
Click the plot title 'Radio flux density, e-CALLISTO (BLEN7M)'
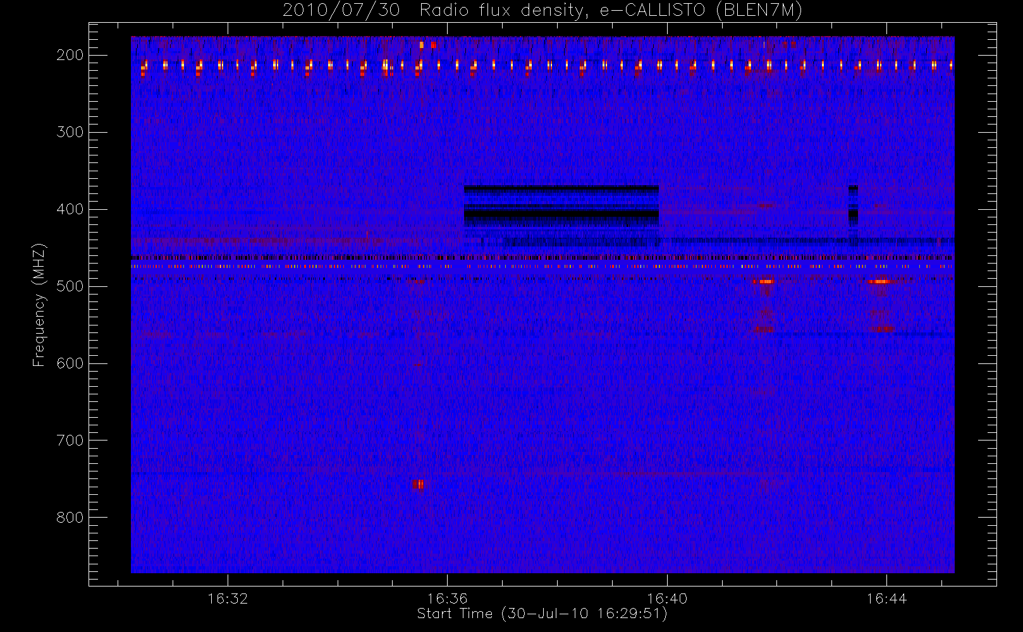tap(611, 11)
